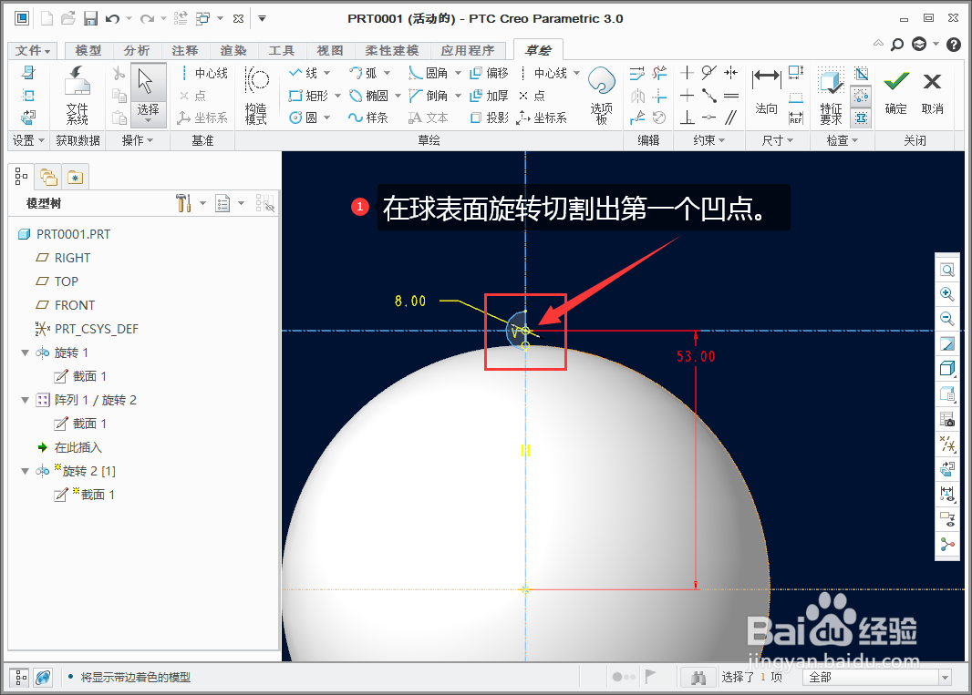Click the 文本 text tool
Image resolution: width=972 pixels, height=695 pixels.
[428, 118]
